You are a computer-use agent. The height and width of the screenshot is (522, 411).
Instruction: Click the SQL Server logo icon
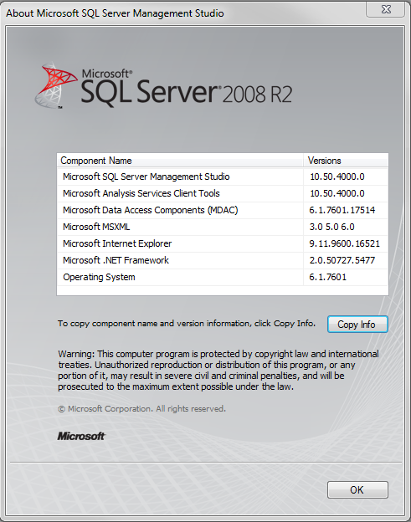pyautogui.click(x=55, y=85)
